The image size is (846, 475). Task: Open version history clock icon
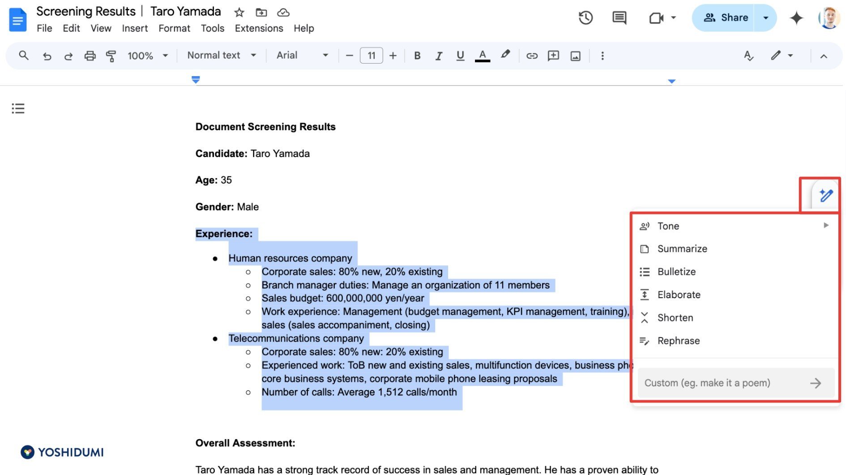click(x=585, y=18)
